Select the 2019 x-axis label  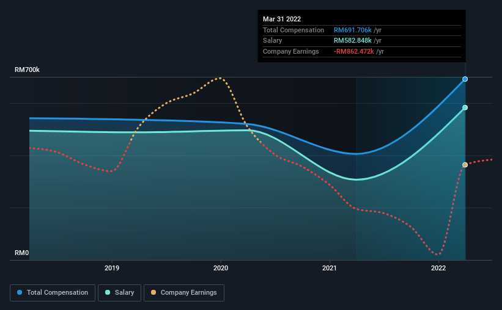point(112,268)
